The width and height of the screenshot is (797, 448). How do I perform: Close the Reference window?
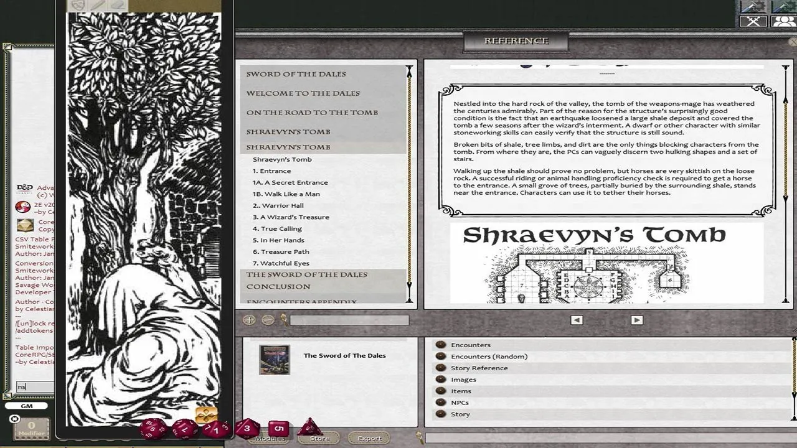point(793,42)
